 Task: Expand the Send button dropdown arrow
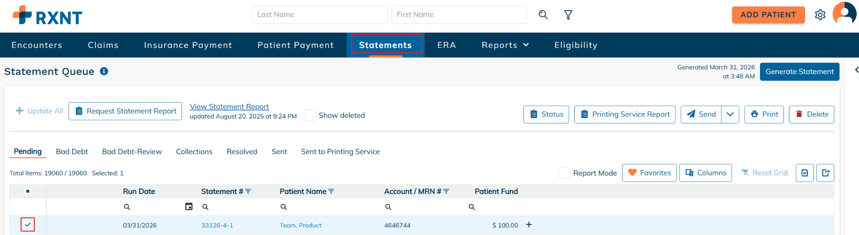click(730, 114)
